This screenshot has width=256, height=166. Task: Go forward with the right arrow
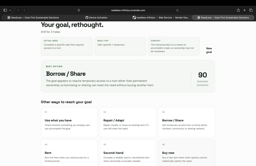(24, 10)
